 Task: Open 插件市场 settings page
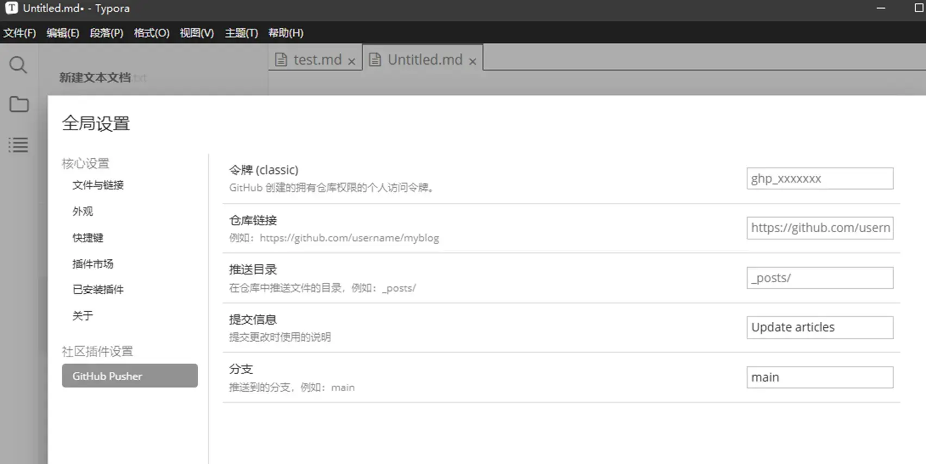pos(93,264)
